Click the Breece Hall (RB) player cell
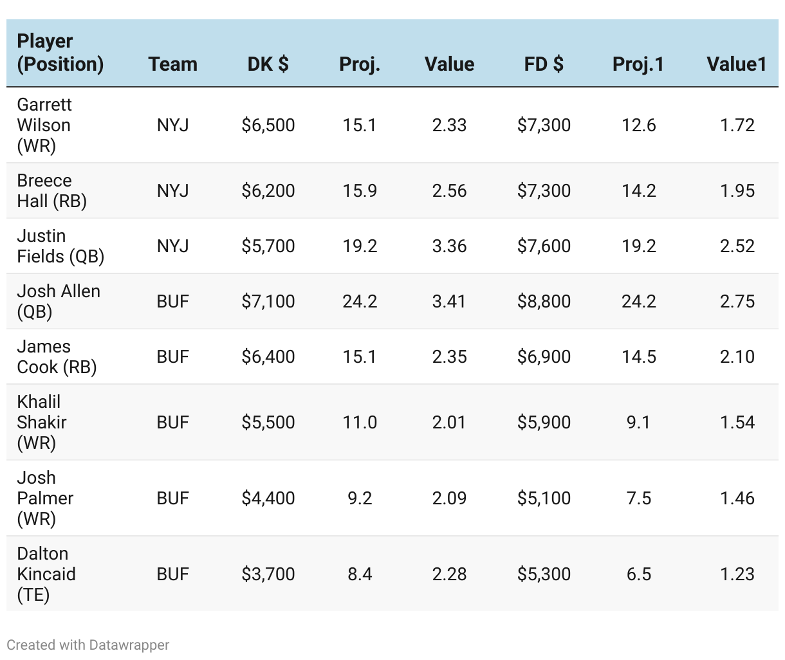Screen dimensions: 785x660 [51, 190]
